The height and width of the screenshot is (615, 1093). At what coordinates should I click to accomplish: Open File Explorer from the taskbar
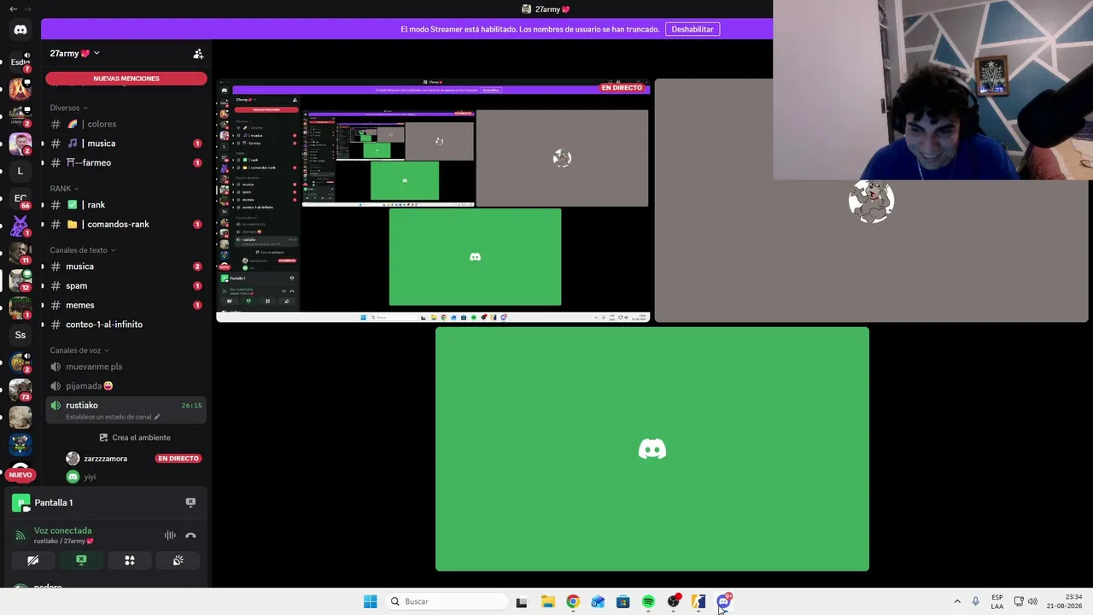point(548,601)
